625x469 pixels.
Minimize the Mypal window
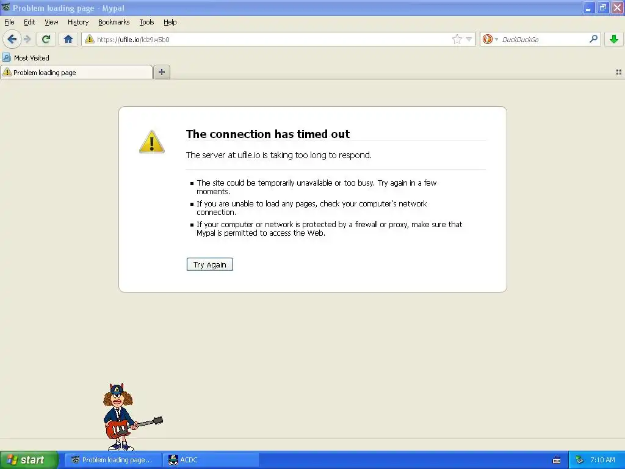[x=588, y=7]
